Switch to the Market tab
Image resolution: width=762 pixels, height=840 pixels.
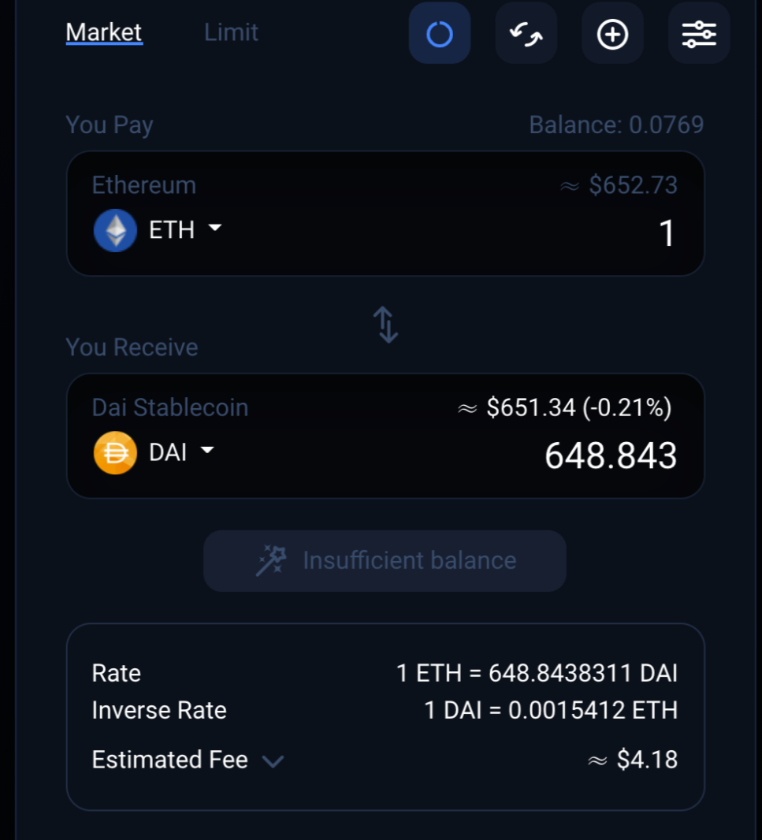pyautogui.click(x=104, y=32)
